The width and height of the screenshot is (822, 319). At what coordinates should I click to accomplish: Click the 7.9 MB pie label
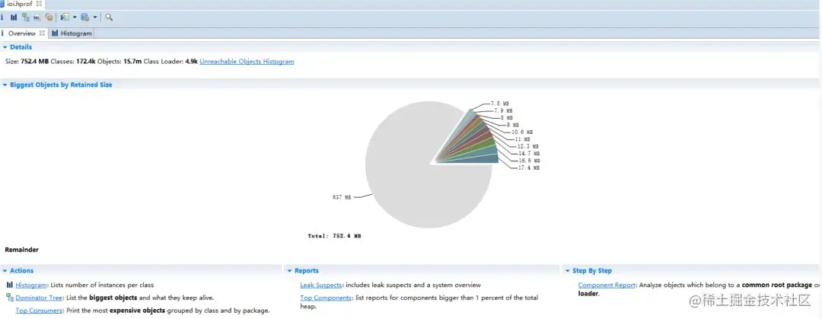503,110
